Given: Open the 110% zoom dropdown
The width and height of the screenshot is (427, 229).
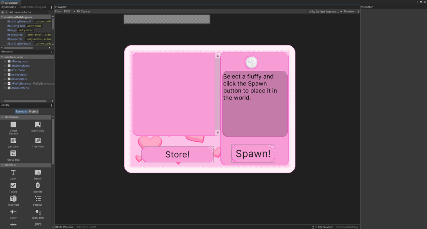Looking at the screenshot, I should coord(69,11).
